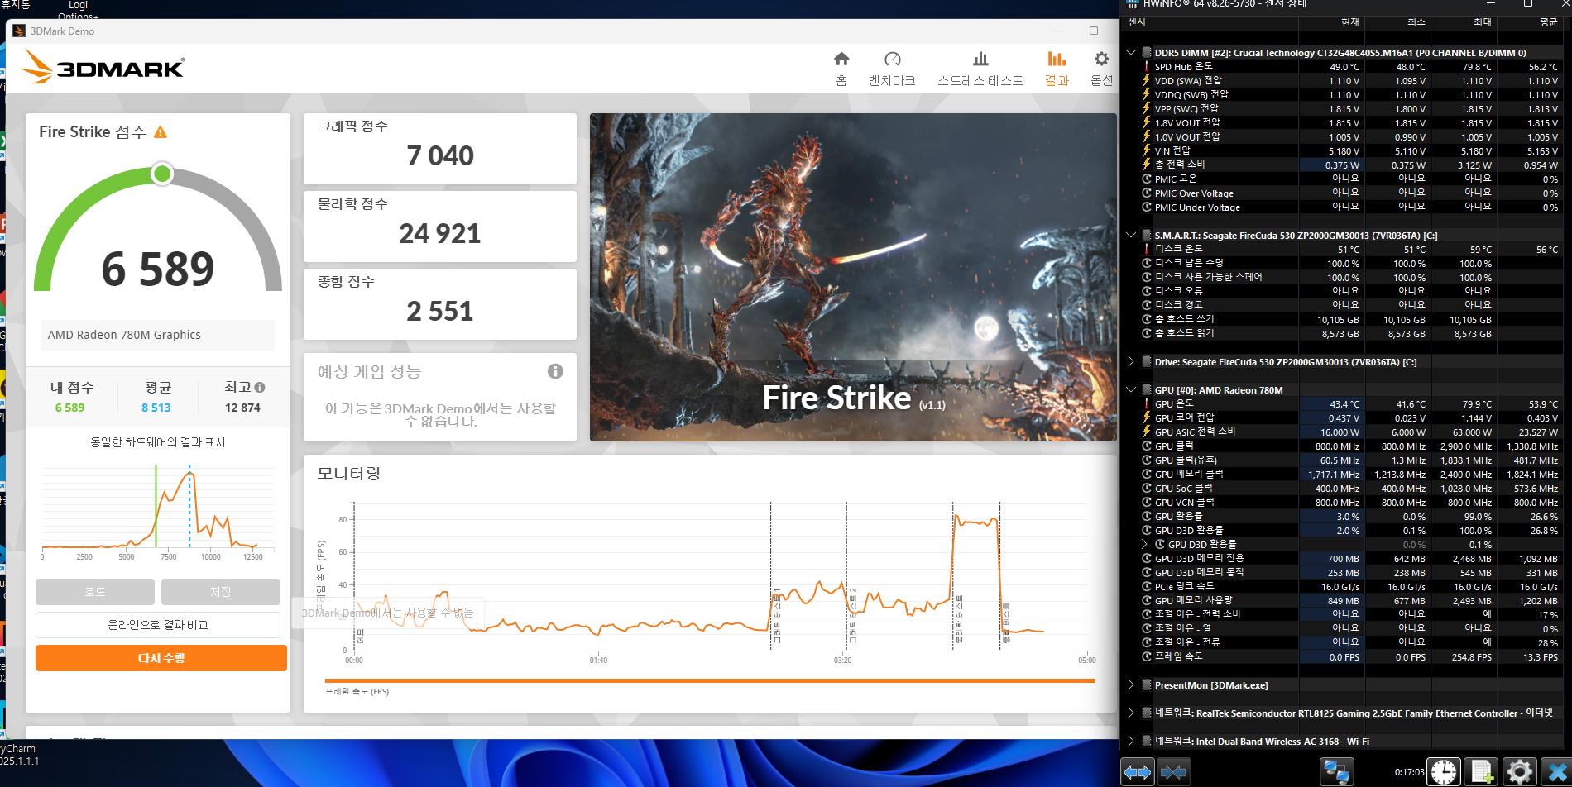Click the Fire Strike preview image
The height and width of the screenshot is (787, 1572).
853,277
